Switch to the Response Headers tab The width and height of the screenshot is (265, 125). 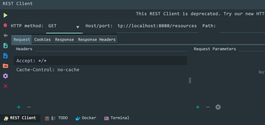97,40
